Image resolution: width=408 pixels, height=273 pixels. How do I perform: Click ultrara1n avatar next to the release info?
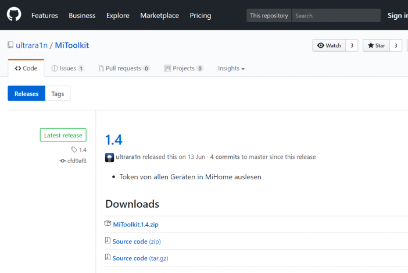pyautogui.click(x=109, y=157)
